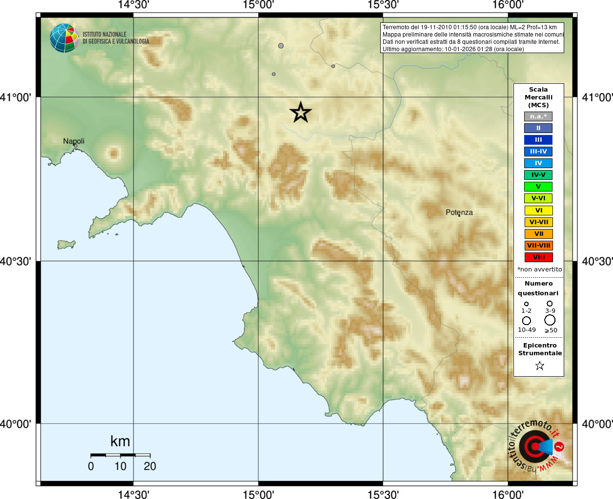Click the Napoli city label
613x499 pixels.
click(74, 141)
